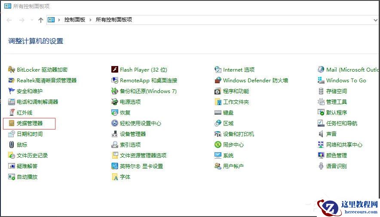
Task: Open the 默认程序 link
Action: coord(337,113)
